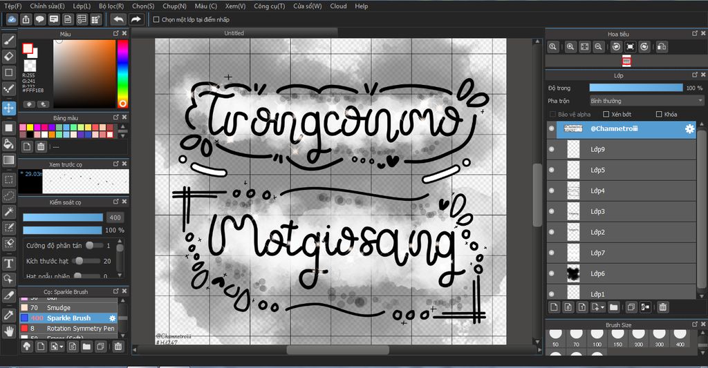Pick the Eyedropper tool
This screenshot has width=708, height=368.
click(8, 315)
